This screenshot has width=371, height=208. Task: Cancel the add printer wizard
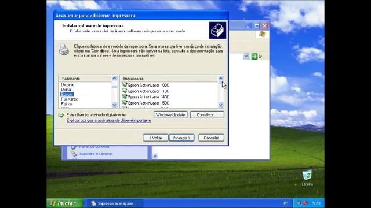[x=211, y=138]
